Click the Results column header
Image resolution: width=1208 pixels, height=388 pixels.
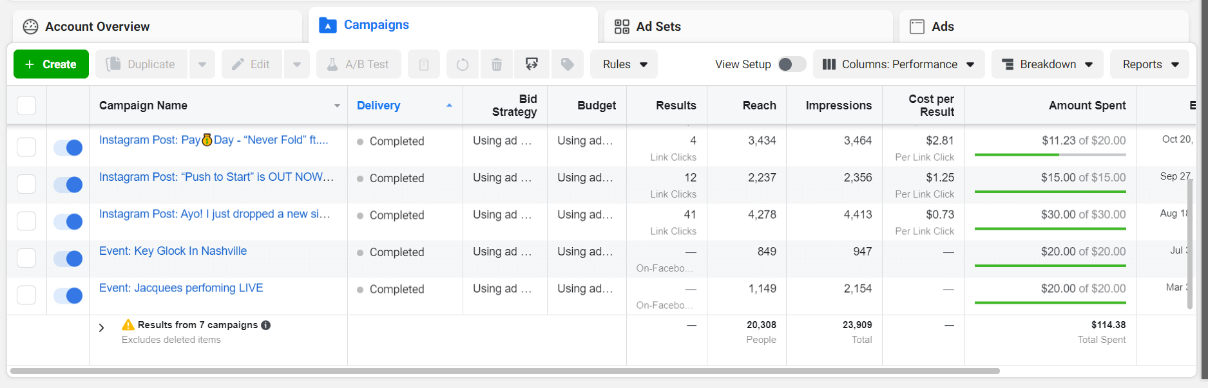pyautogui.click(x=667, y=105)
